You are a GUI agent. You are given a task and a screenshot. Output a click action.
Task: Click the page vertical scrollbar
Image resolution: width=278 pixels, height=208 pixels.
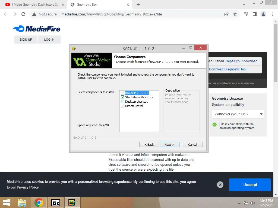point(276,53)
